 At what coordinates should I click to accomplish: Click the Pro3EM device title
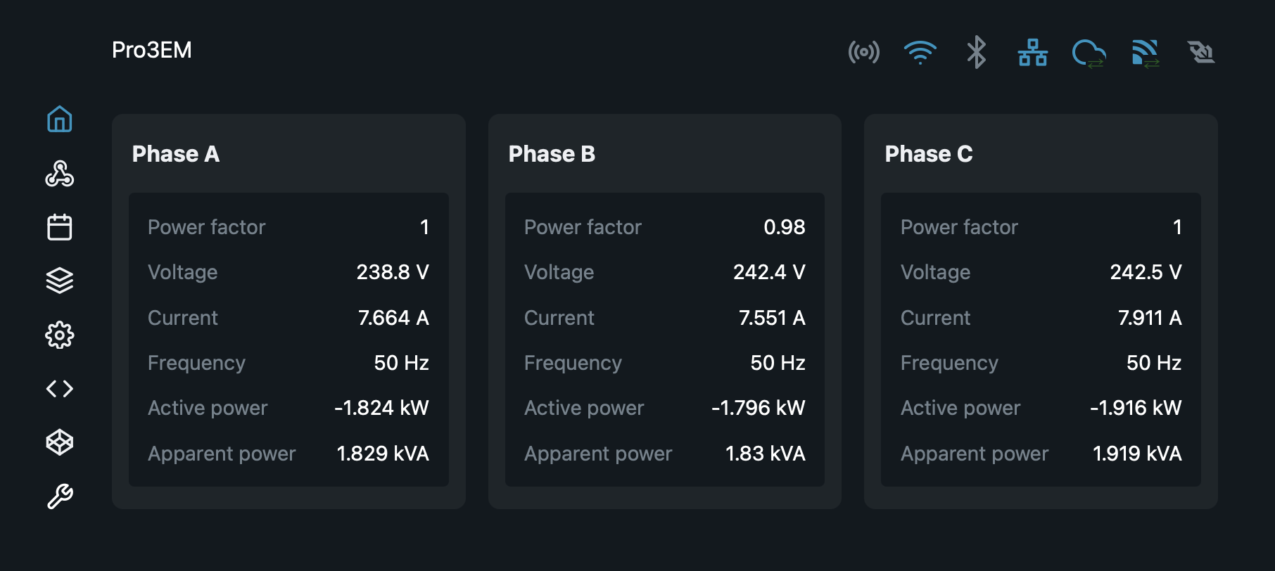[x=152, y=50]
